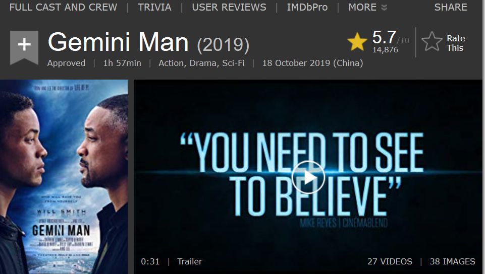Open FULL CAST AND CREW
This screenshot has width=485, height=274.
pyautogui.click(x=63, y=7)
